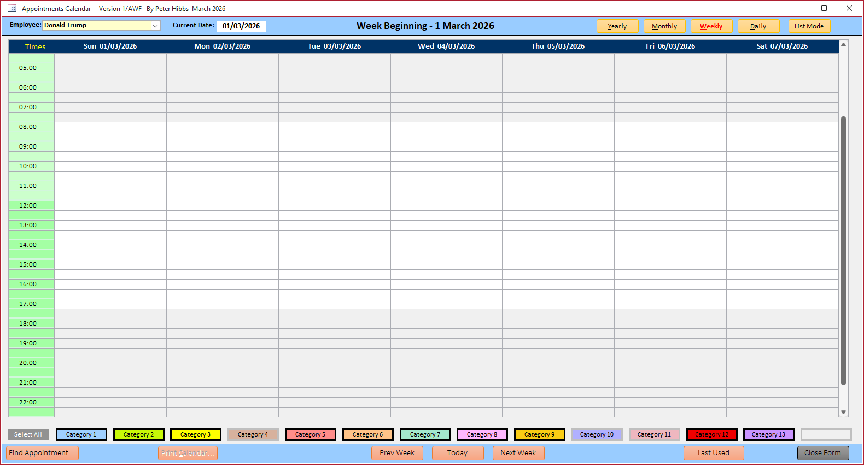Screen dimensions: 864x465
Task: Toggle Category 3 filter
Action: (196, 434)
